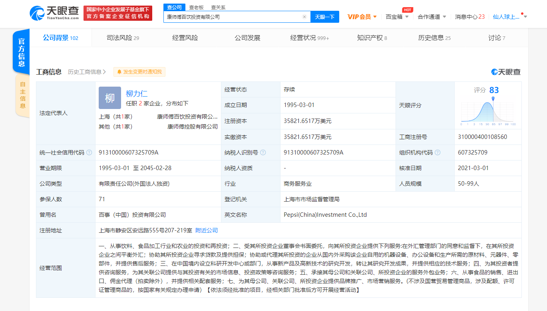Click the 人员规模 value 50-99人

(468, 184)
